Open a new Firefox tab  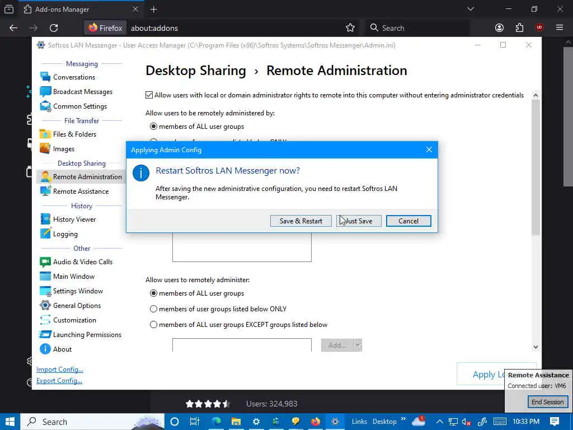tap(154, 9)
